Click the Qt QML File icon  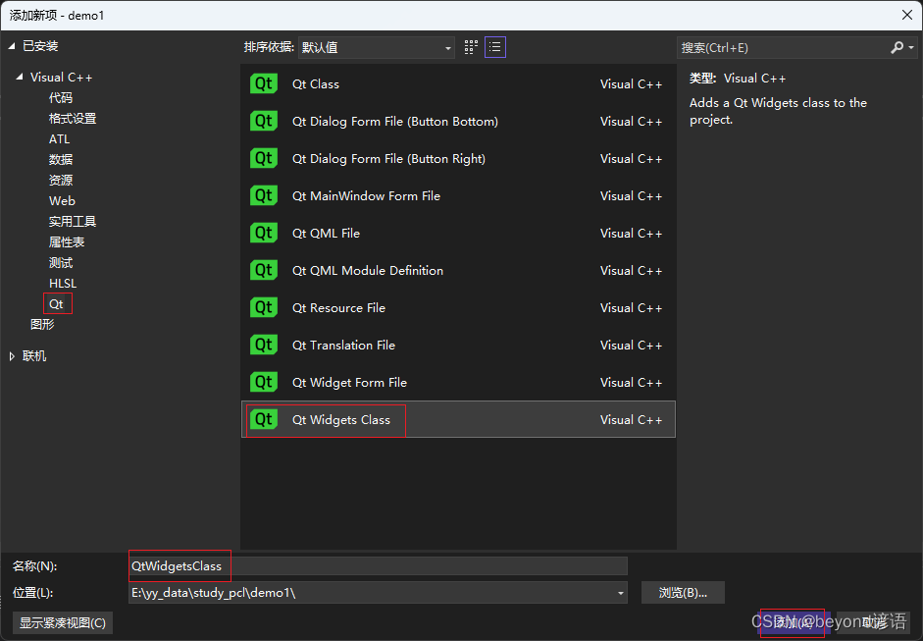click(263, 233)
